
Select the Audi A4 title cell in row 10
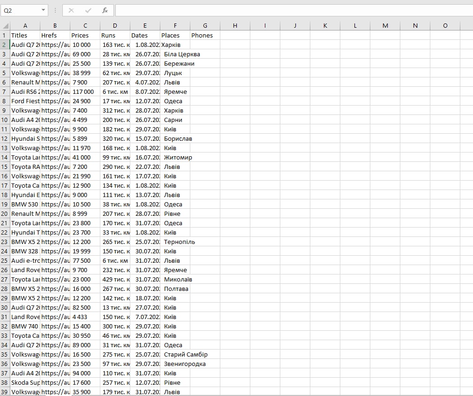tap(25, 120)
